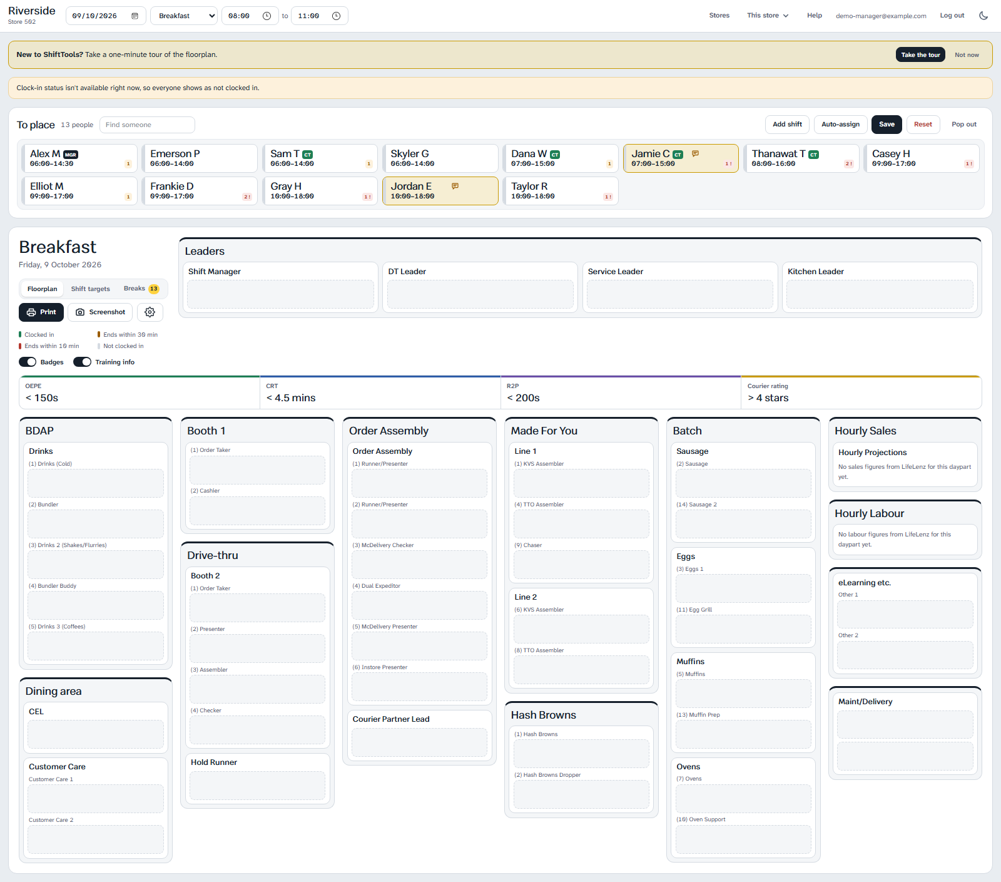The width and height of the screenshot is (1001, 882).
Task: Open floorplan settings gear
Action: coord(150,312)
